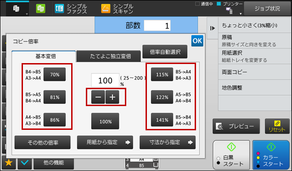Expand dimension-based ratio (寸法から指定) option
Screen dimensions: 292x171
[168, 143]
